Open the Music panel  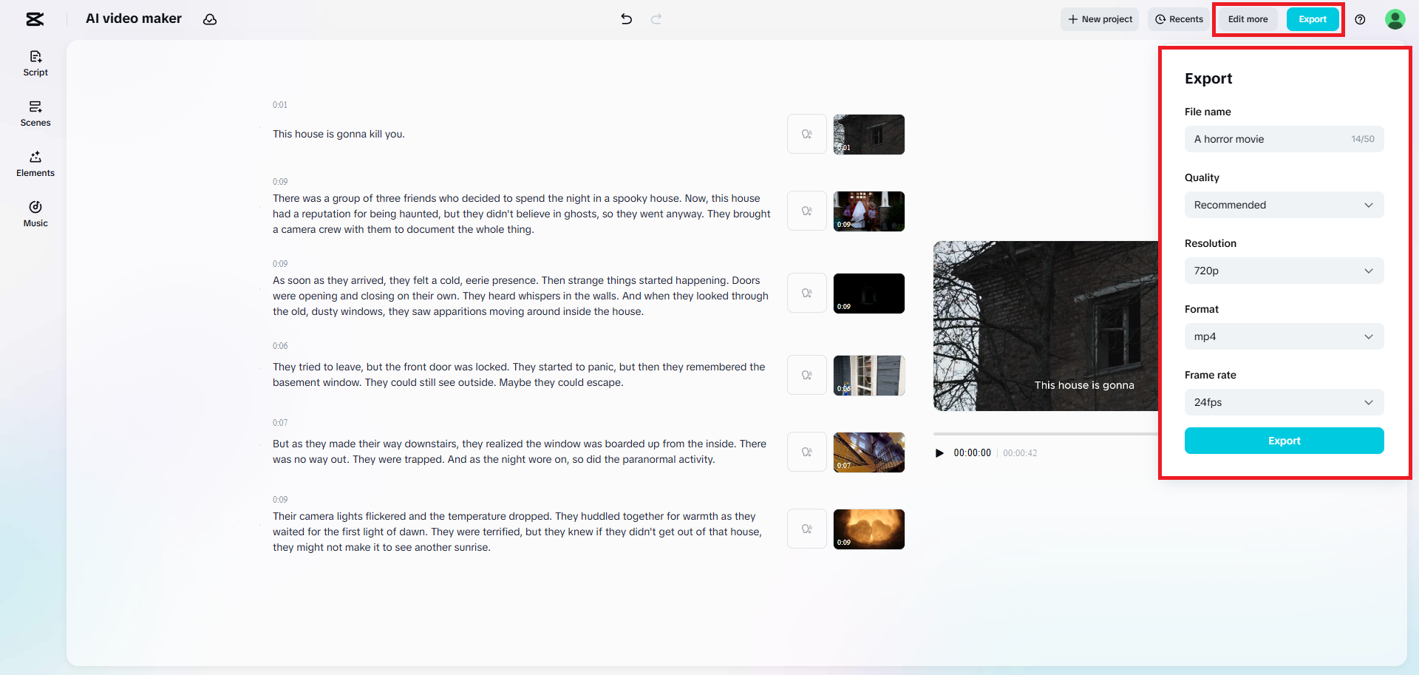[35, 214]
